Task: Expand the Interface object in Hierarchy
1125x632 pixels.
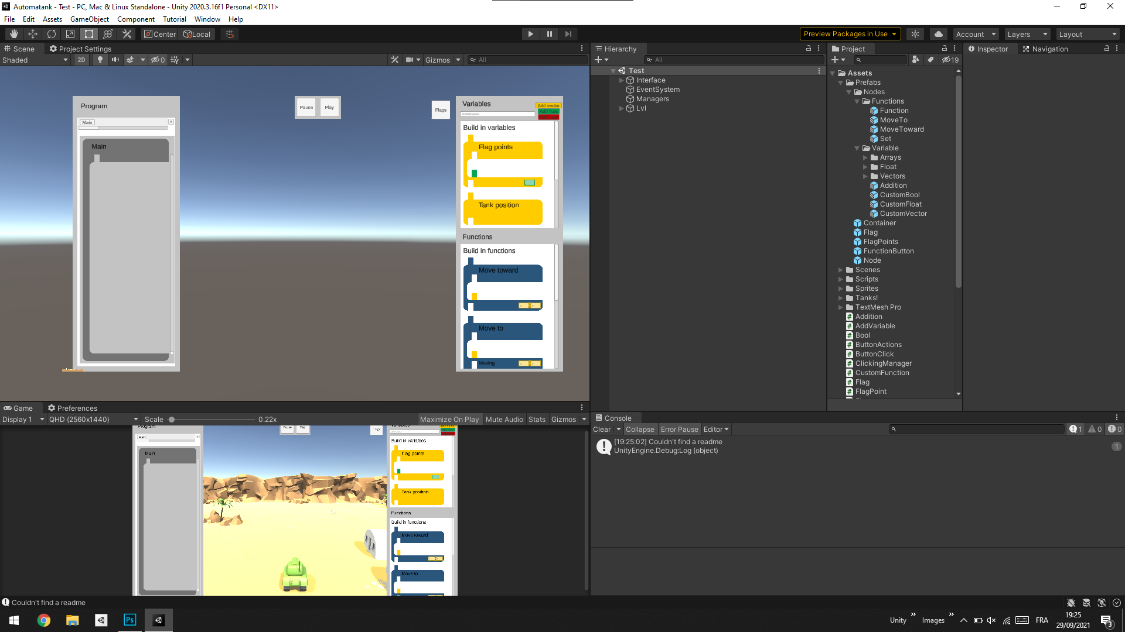Action: pos(622,80)
